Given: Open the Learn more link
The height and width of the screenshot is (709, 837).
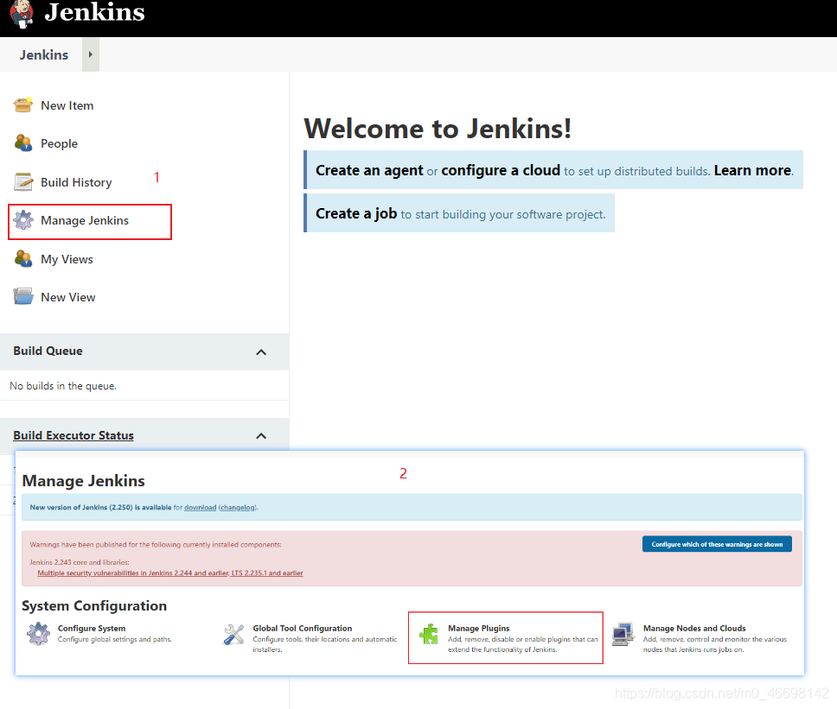Looking at the screenshot, I should coord(752,170).
